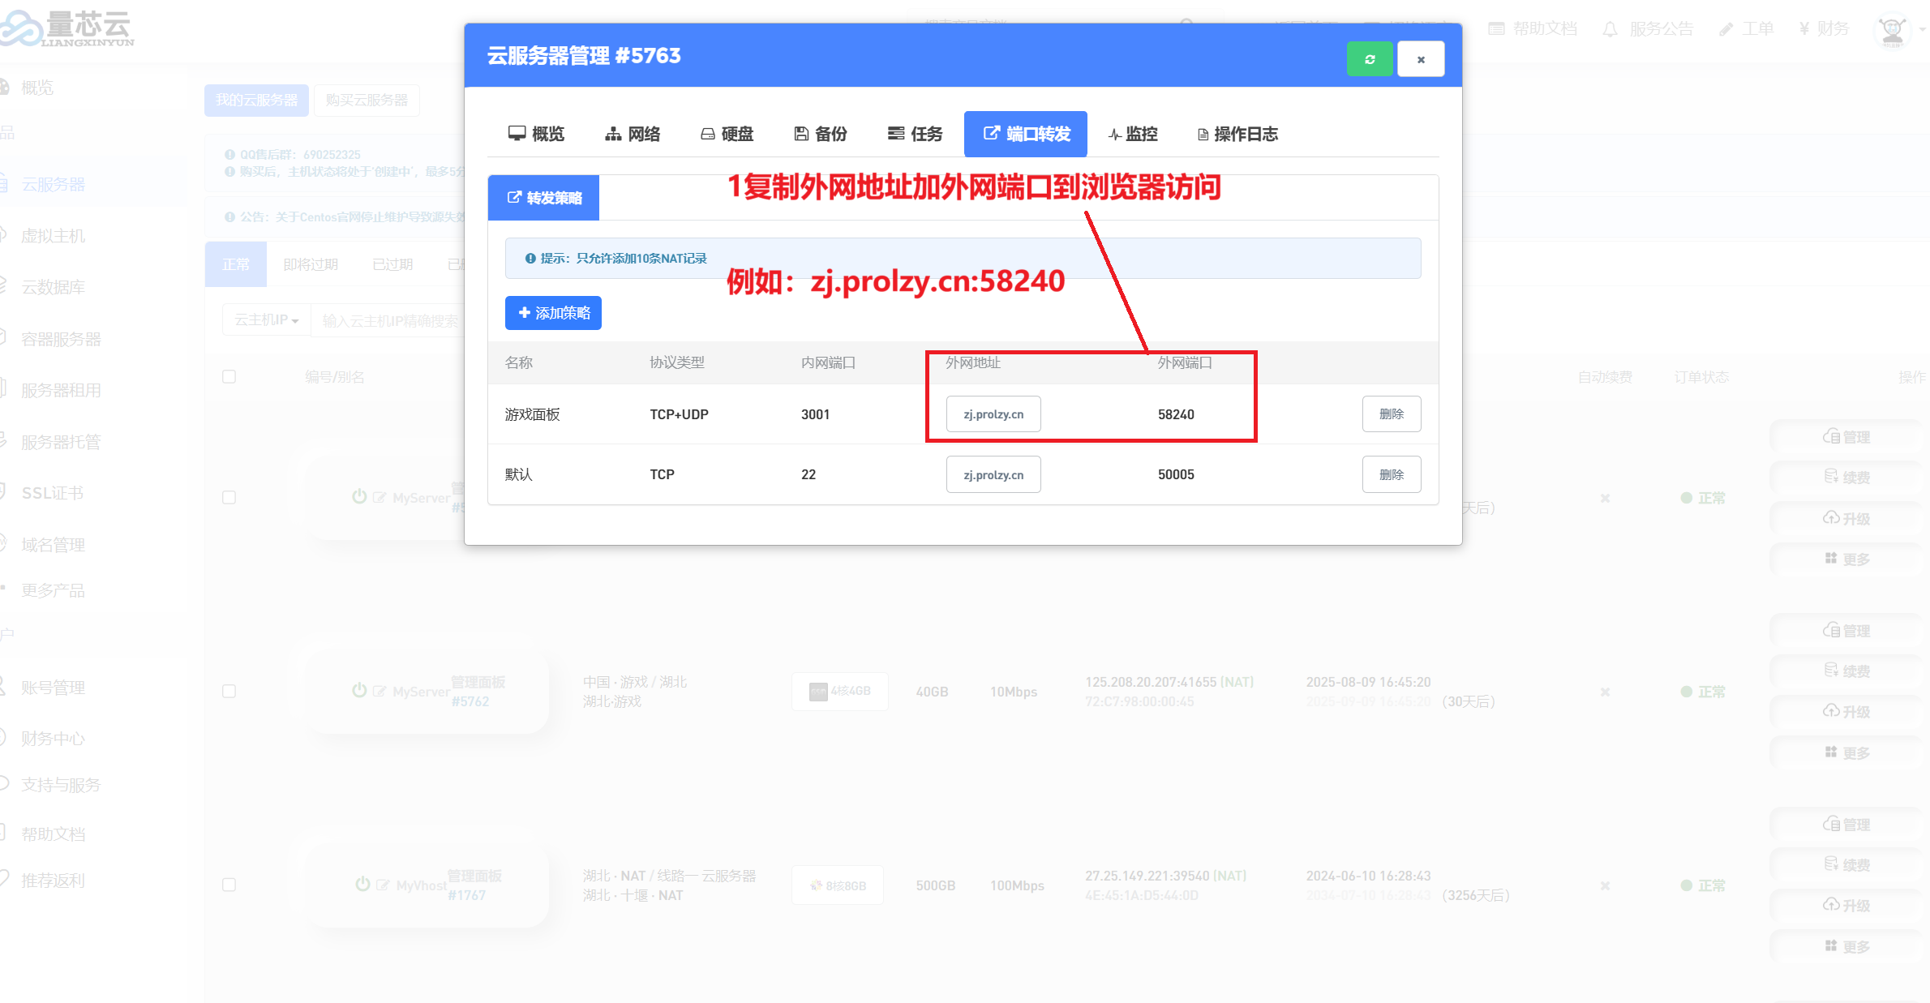The width and height of the screenshot is (1930, 1003).
Task: Tick the select-all checkbox in table header
Action: [229, 377]
